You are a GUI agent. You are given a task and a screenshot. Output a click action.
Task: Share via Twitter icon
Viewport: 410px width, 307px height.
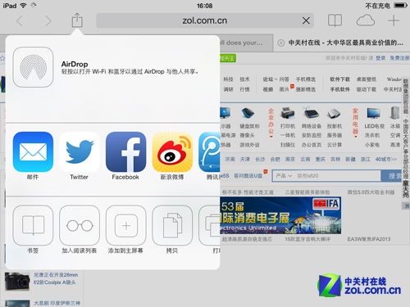click(x=80, y=152)
